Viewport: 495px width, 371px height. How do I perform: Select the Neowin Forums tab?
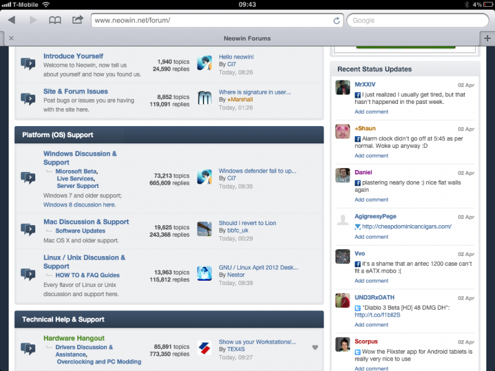click(247, 38)
